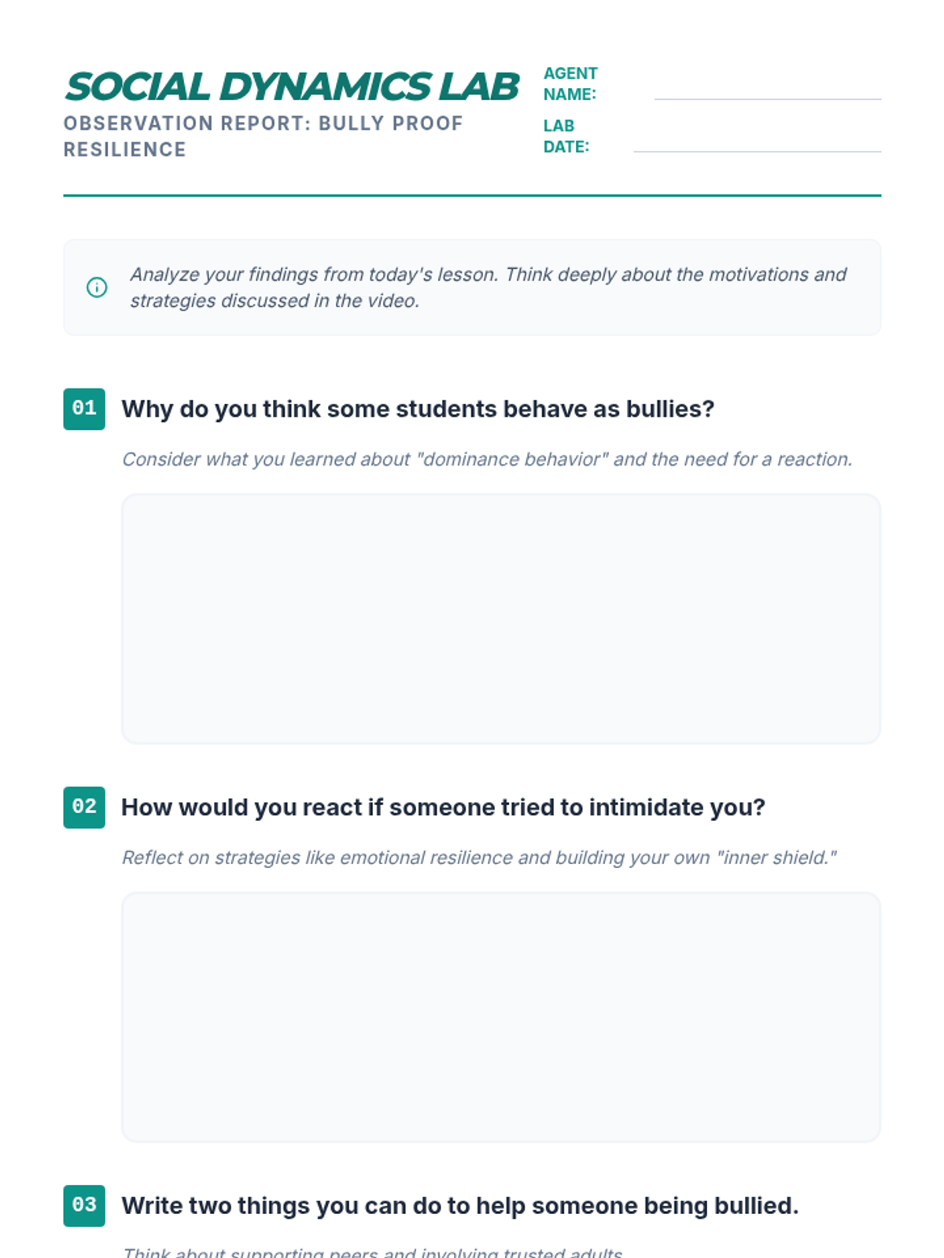Click the 'Write two things' question heading
Screen dimensions: 944x1258
point(459,1205)
